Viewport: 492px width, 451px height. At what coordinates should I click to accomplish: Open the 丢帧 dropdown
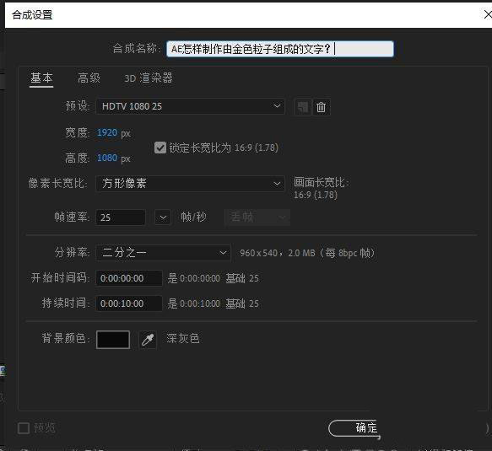pos(257,217)
